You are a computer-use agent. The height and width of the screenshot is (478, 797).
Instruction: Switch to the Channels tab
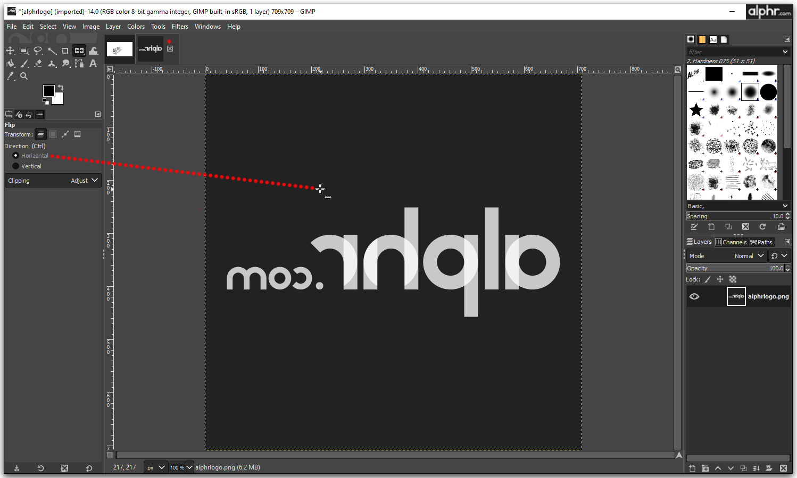731,242
